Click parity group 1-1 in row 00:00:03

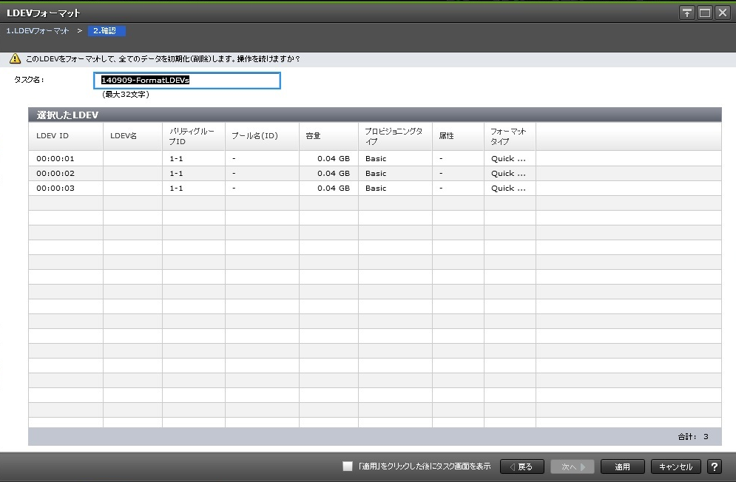point(177,189)
